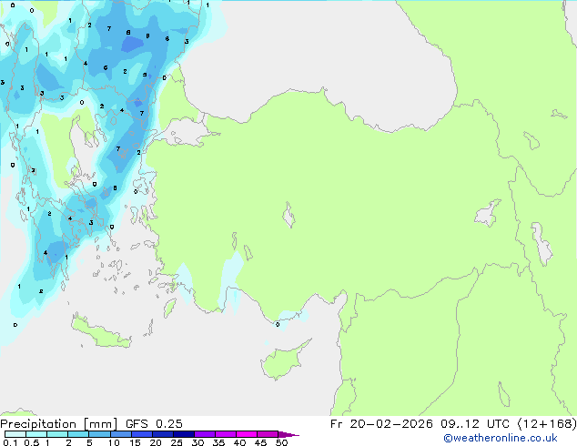The image size is (577, 446).
Task: Select the 'Precipitation [mm]' title text
Action: coord(59,424)
